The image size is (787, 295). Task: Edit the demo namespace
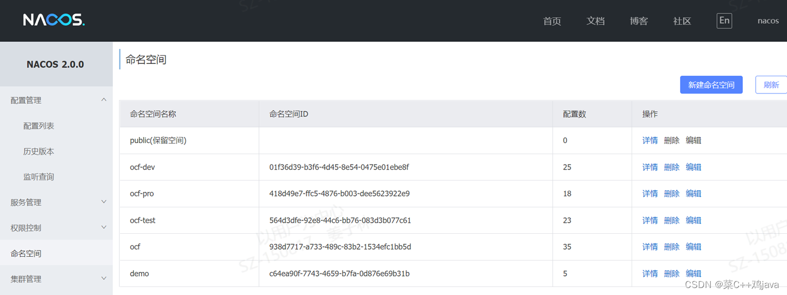tap(693, 274)
